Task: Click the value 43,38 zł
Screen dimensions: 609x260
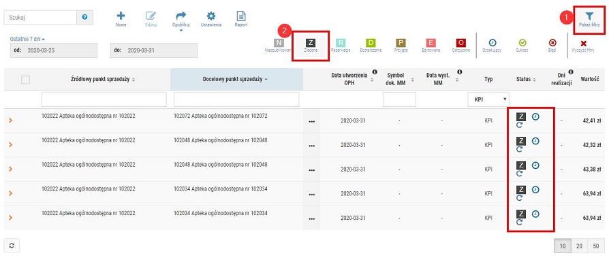Action: (x=592, y=169)
